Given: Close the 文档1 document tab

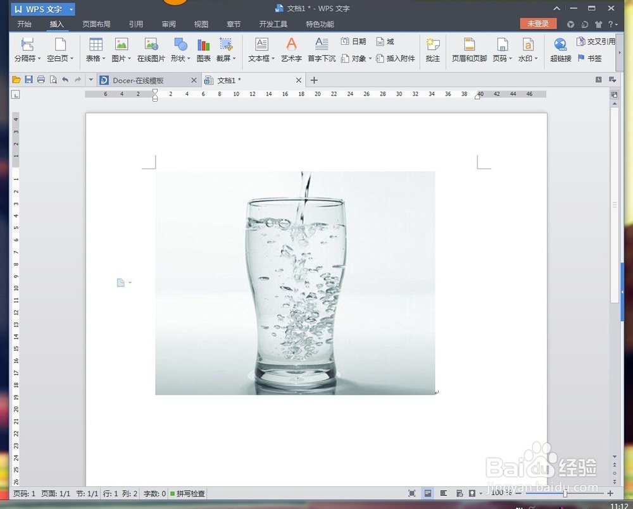Looking at the screenshot, I should click(298, 80).
